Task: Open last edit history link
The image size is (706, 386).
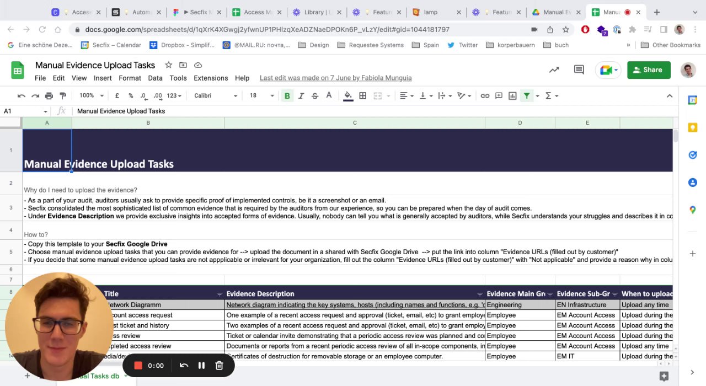Action: pyautogui.click(x=335, y=78)
